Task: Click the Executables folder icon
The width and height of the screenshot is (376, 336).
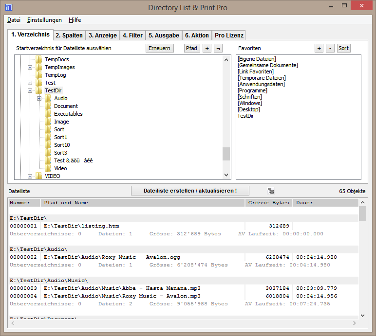Action: tap(48, 114)
